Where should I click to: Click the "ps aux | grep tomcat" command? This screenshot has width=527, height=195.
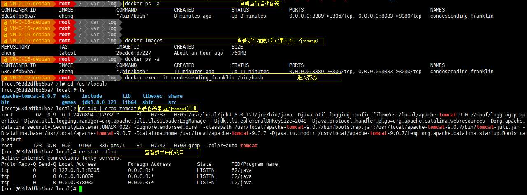(107, 109)
